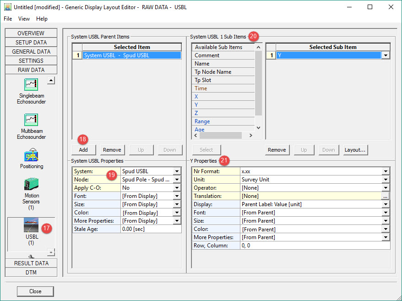Click the Add button for parent items
Screen dimensions: 402x301
tap(83, 150)
